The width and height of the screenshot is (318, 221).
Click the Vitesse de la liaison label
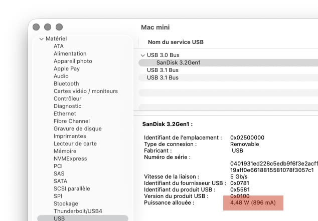[x=172, y=176]
